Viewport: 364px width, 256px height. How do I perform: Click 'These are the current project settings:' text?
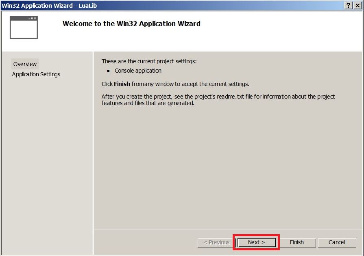149,61
